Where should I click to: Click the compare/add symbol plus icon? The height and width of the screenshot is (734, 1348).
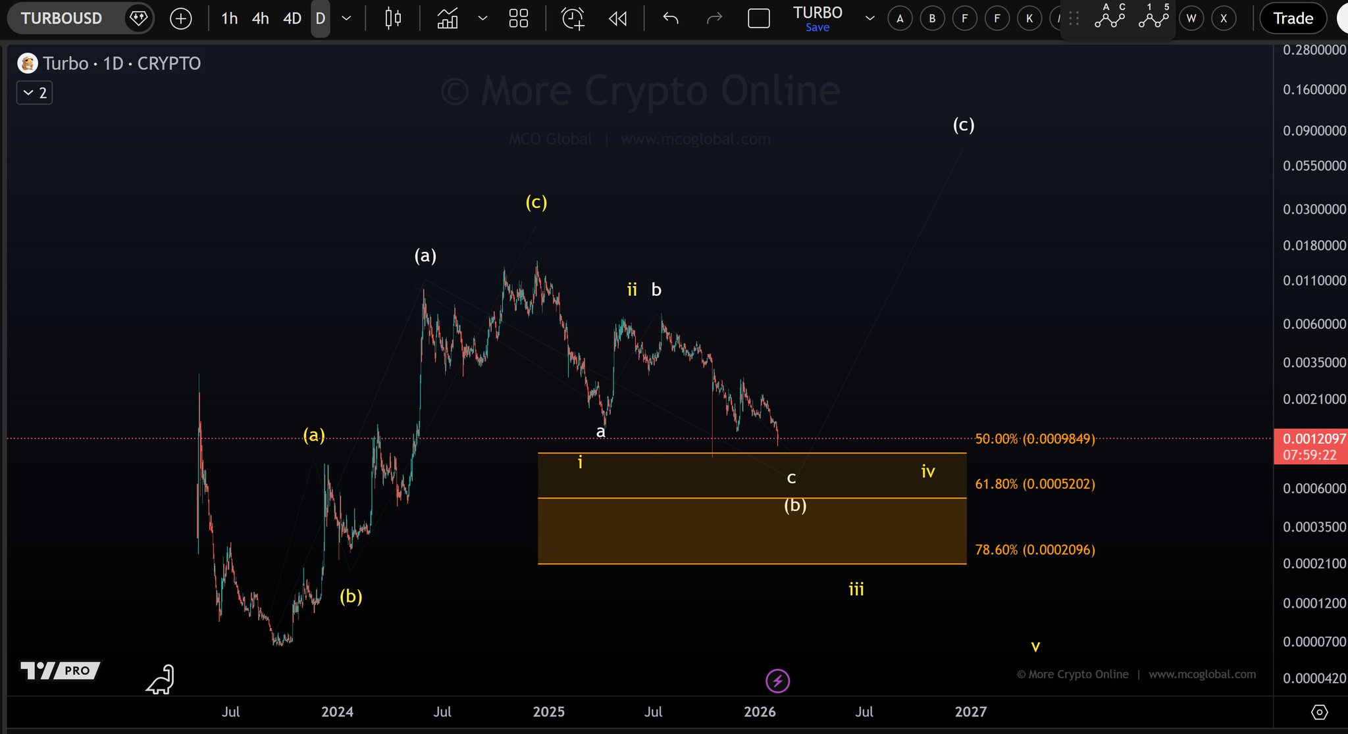[180, 18]
